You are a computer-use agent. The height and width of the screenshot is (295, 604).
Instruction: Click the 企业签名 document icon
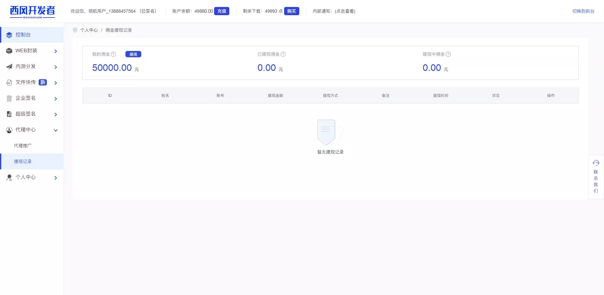(x=9, y=98)
